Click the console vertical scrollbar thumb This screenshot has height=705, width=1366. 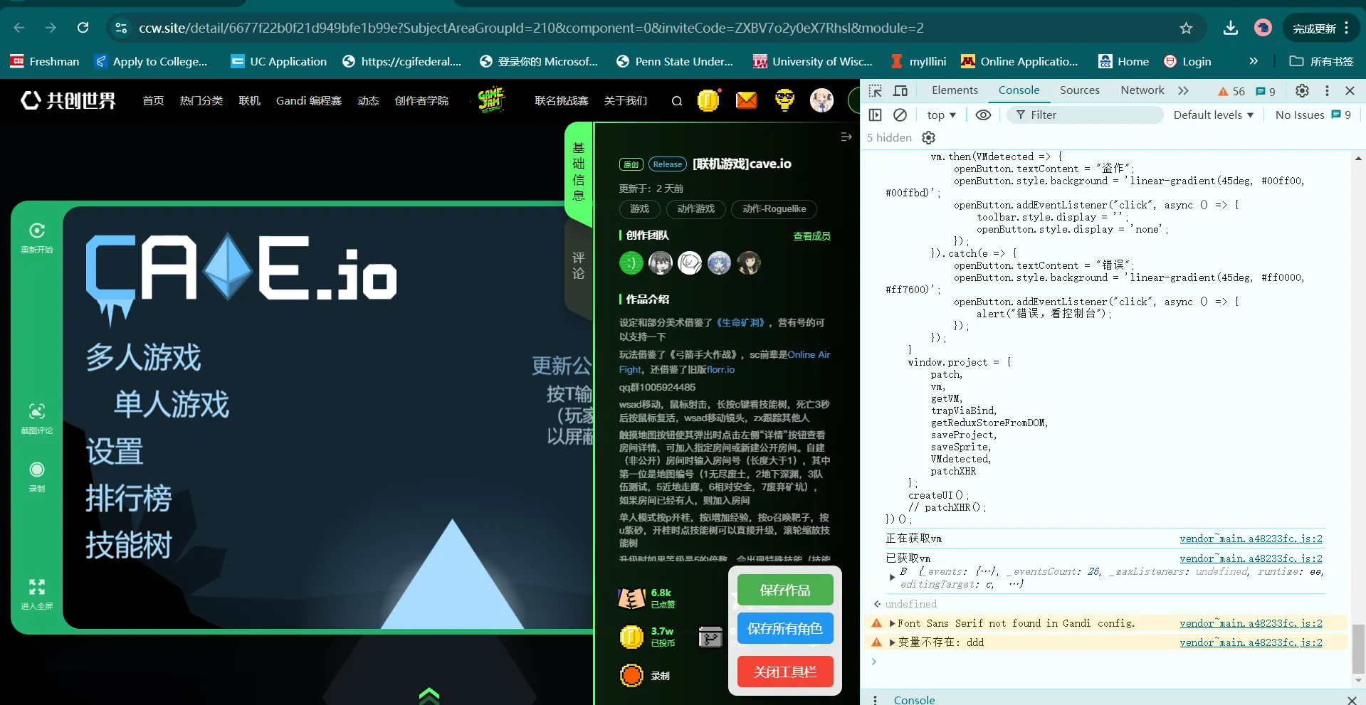pyautogui.click(x=1358, y=647)
